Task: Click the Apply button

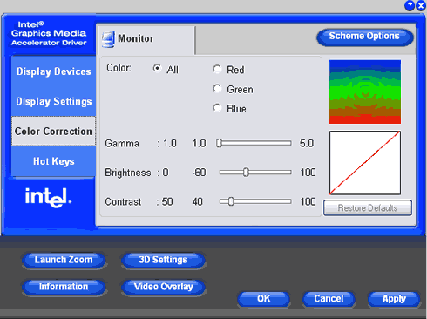Action: click(394, 299)
